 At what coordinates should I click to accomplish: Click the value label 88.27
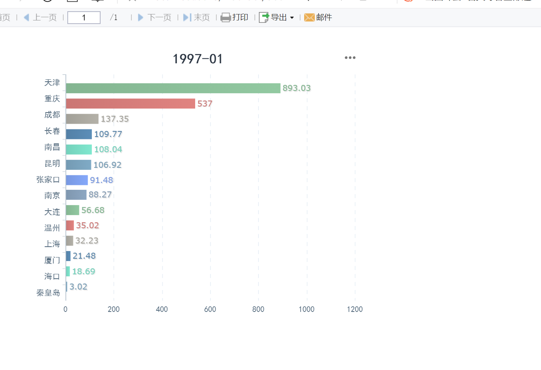100,195
